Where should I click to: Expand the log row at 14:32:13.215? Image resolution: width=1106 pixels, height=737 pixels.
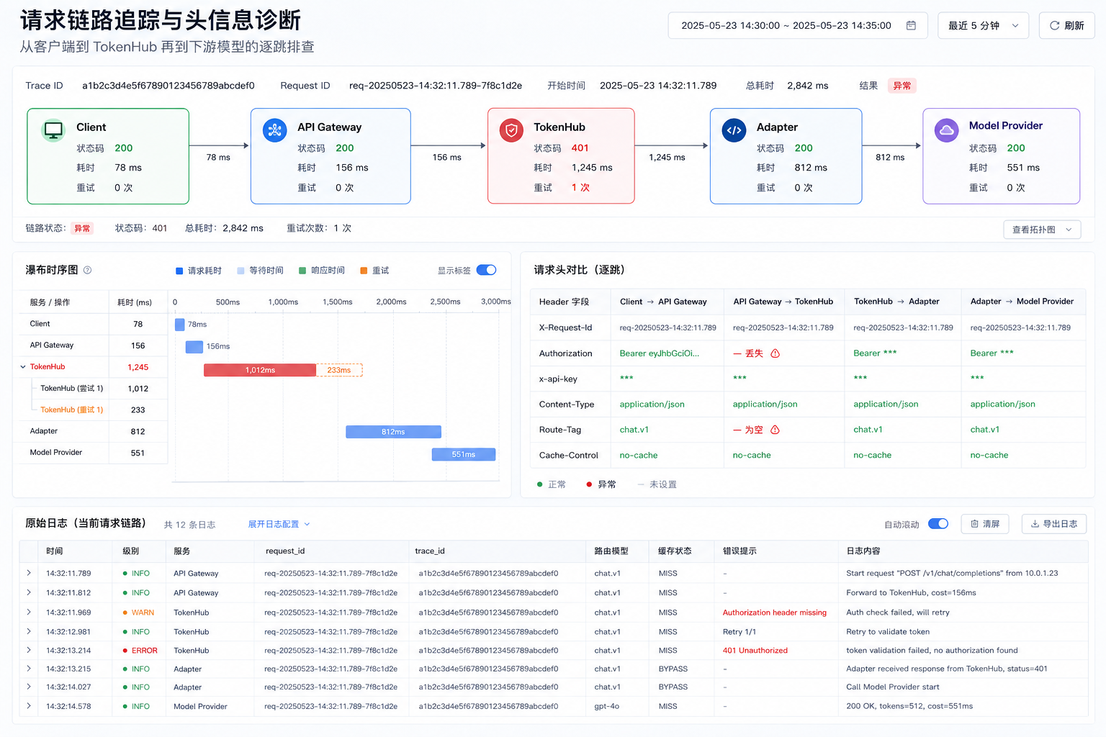29,669
